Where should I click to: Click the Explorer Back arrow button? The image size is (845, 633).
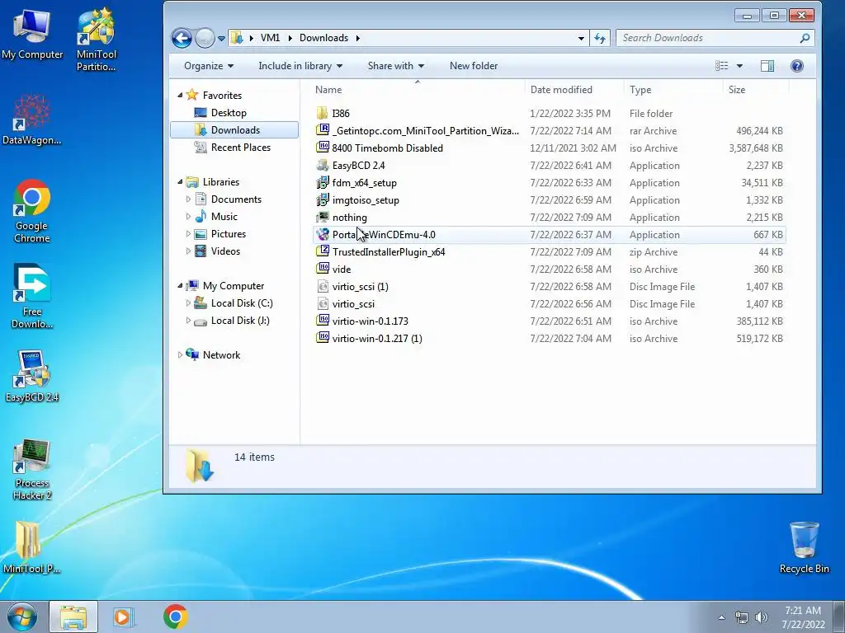tap(182, 38)
